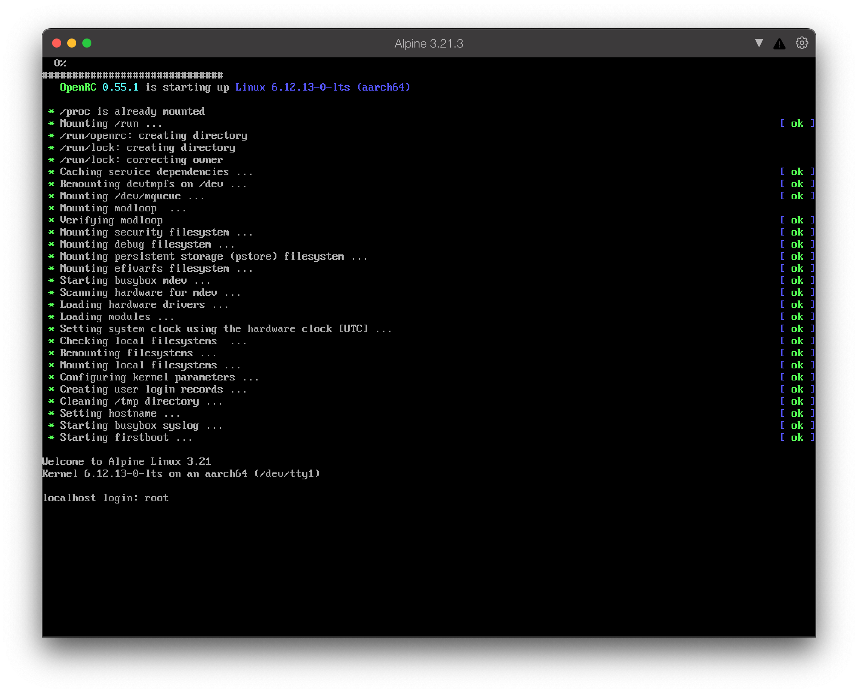
Task: Click the 'Welcome to Alpine Linux 3.21' line
Action: [x=127, y=462]
